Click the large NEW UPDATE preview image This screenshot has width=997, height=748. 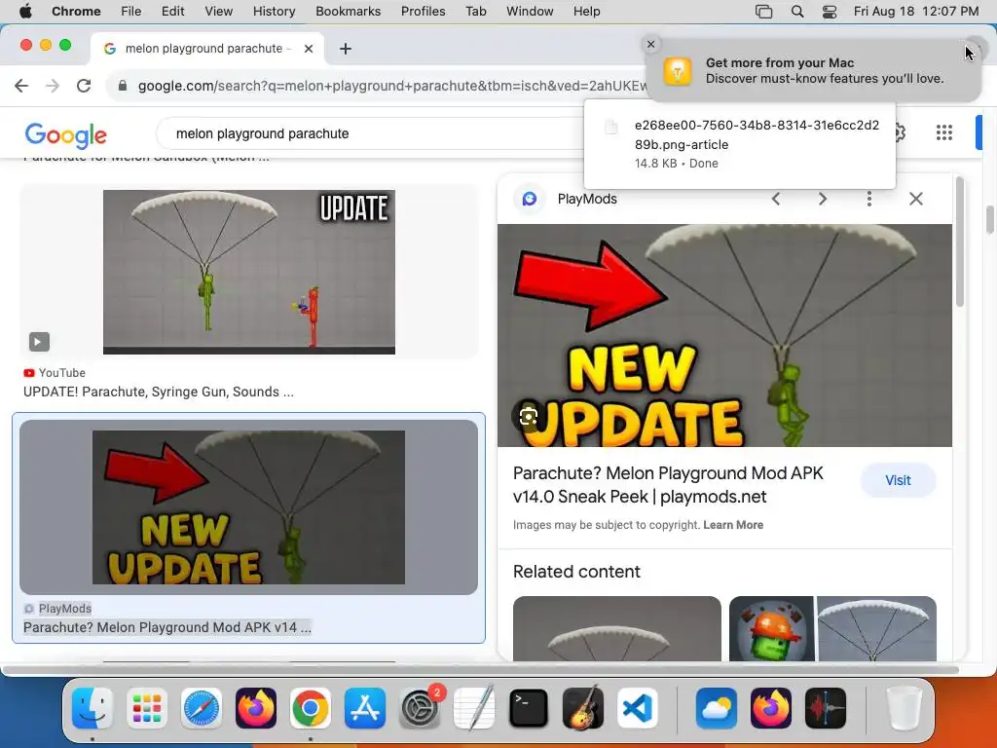pyautogui.click(x=724, y=335)
